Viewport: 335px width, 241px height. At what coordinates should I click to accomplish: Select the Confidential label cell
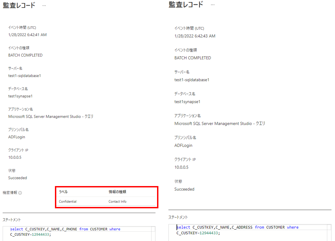point(68,202)
